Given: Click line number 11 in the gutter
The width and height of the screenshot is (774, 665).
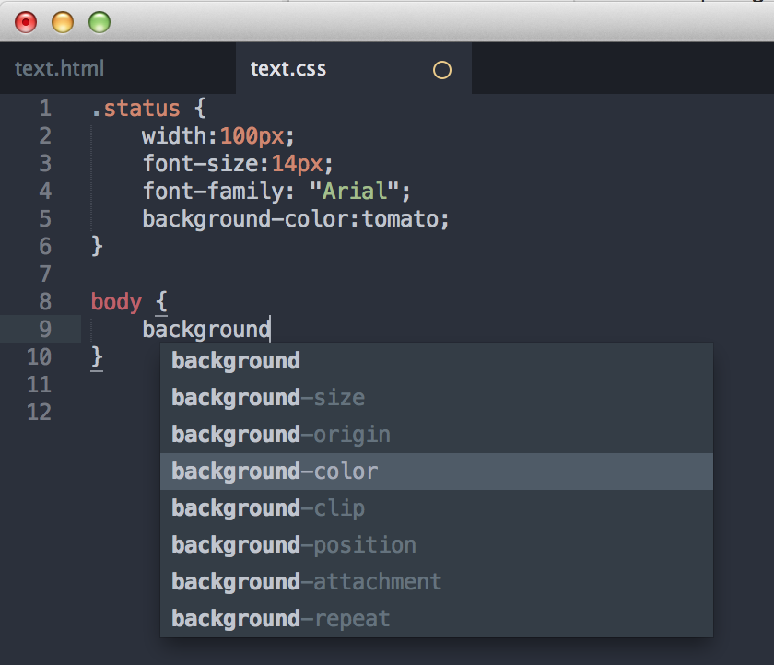Looking at the screenshot, I should (39, 385).
